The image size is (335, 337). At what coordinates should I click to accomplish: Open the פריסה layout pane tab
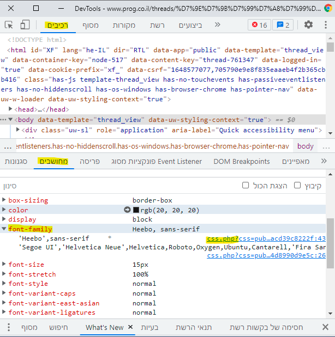pos(89,161)
